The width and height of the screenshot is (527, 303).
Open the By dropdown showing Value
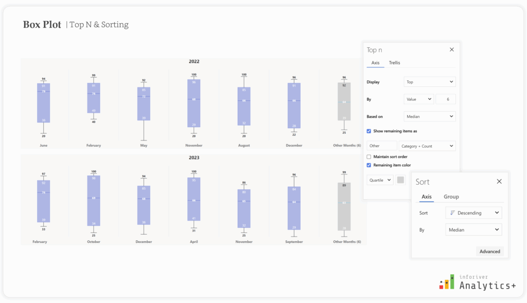tap(418, 99)
